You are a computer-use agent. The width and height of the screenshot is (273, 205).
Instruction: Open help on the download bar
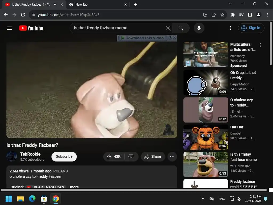tap(170, 38)
